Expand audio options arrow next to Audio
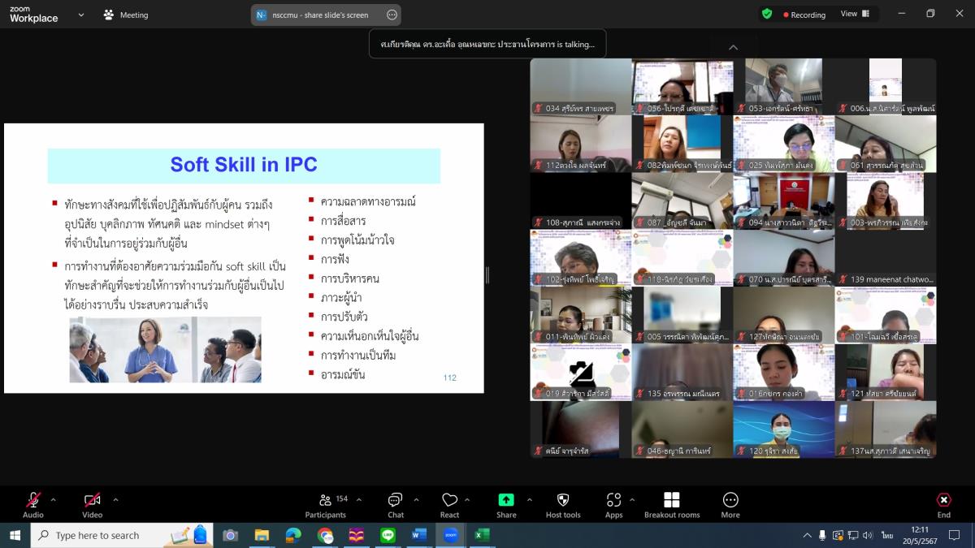 [x=54, y=500]
